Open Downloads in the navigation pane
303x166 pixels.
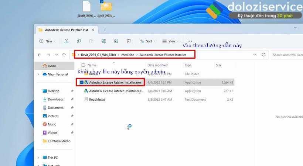(55, 99)
